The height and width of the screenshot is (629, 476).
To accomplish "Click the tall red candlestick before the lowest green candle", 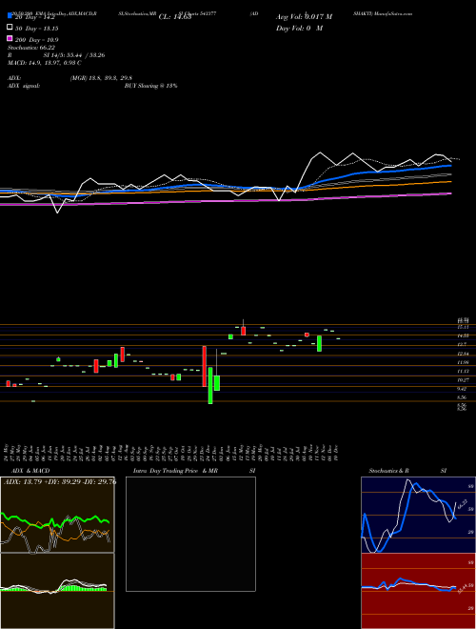I will point(205,366).
